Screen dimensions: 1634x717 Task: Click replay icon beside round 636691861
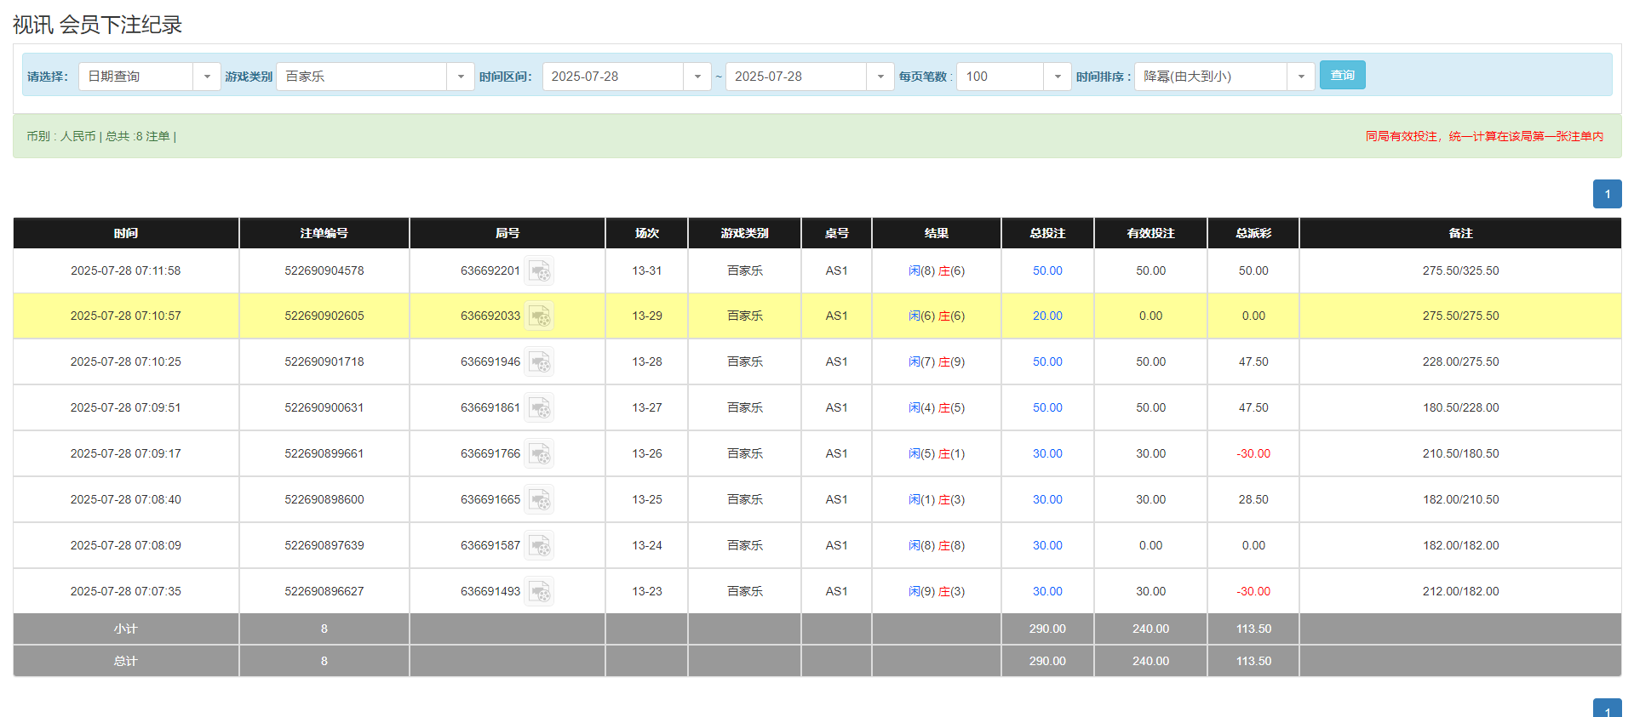coord(539,408)
